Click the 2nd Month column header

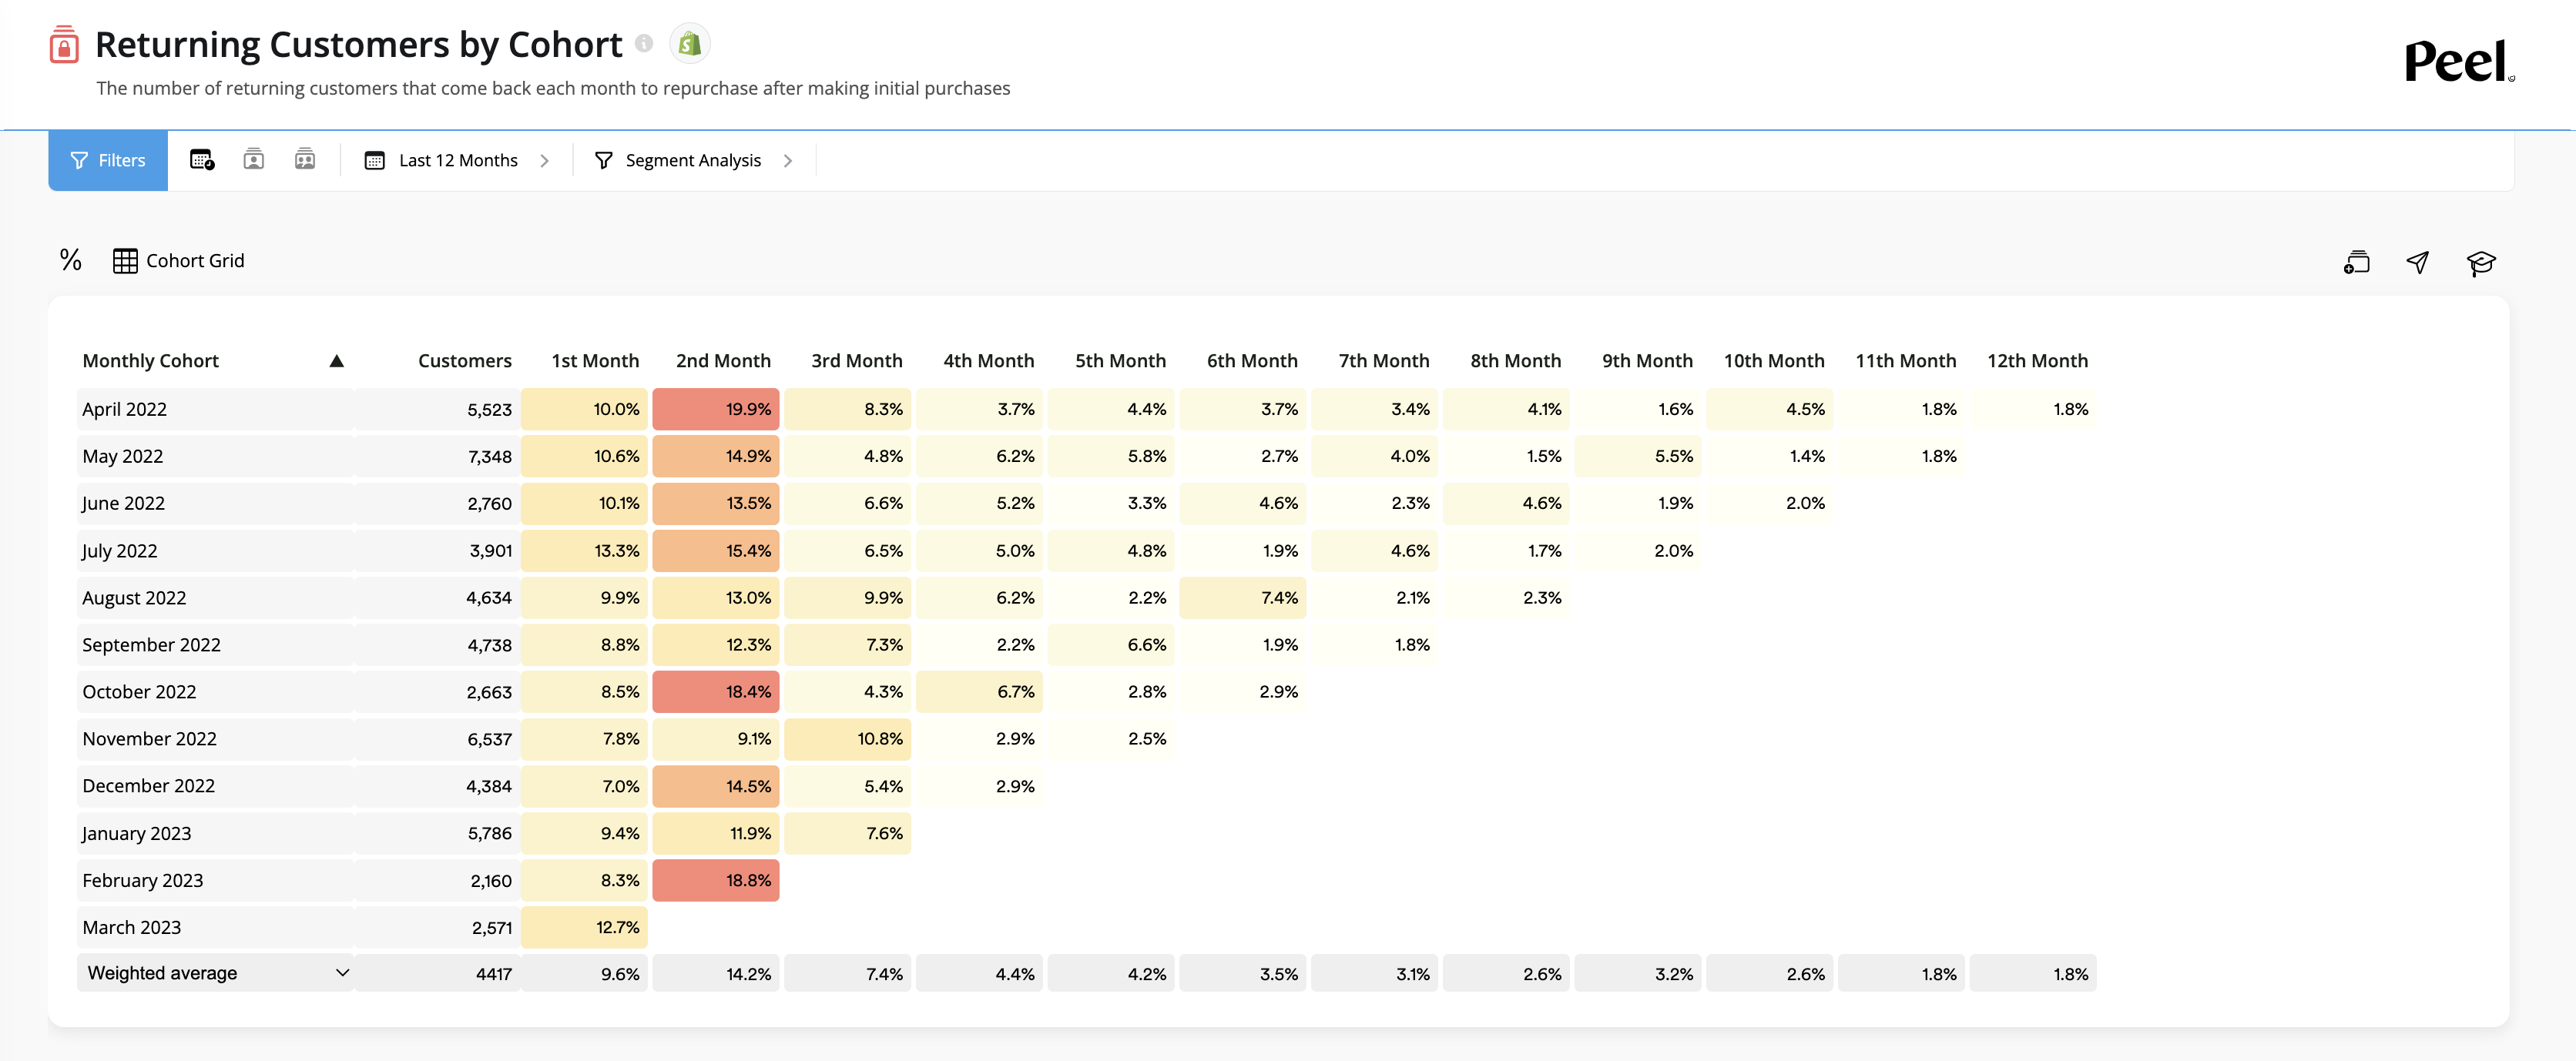723,360
